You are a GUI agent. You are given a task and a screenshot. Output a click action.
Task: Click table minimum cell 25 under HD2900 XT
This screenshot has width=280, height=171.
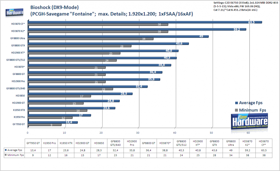pos(198,155)
